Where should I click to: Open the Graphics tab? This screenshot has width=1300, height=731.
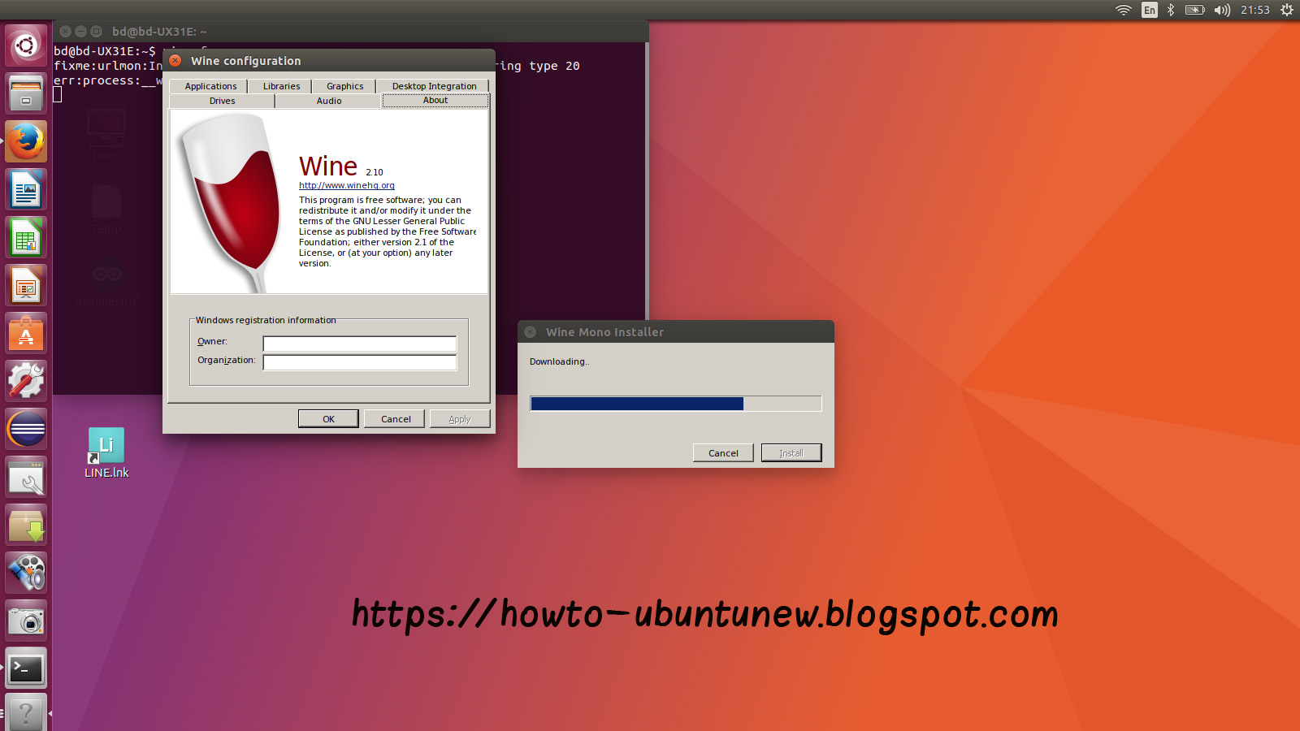coord(344,86)
